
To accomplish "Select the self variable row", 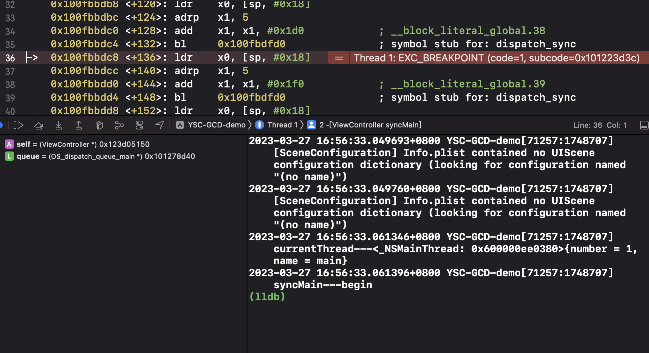I will point(123,144).
